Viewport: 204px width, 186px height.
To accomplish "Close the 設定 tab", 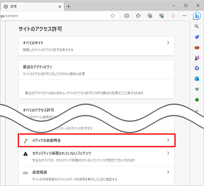I will pyautogui.click(x=60, y=6).
